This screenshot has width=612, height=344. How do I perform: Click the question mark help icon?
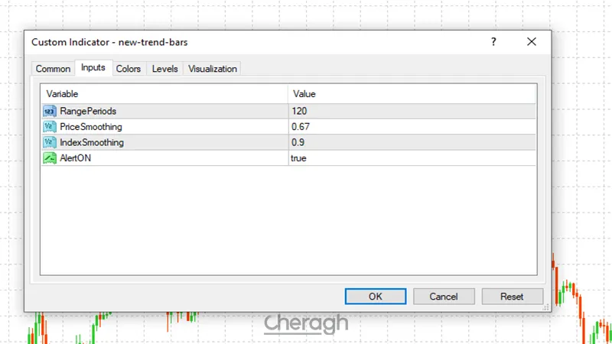point(493,43)
